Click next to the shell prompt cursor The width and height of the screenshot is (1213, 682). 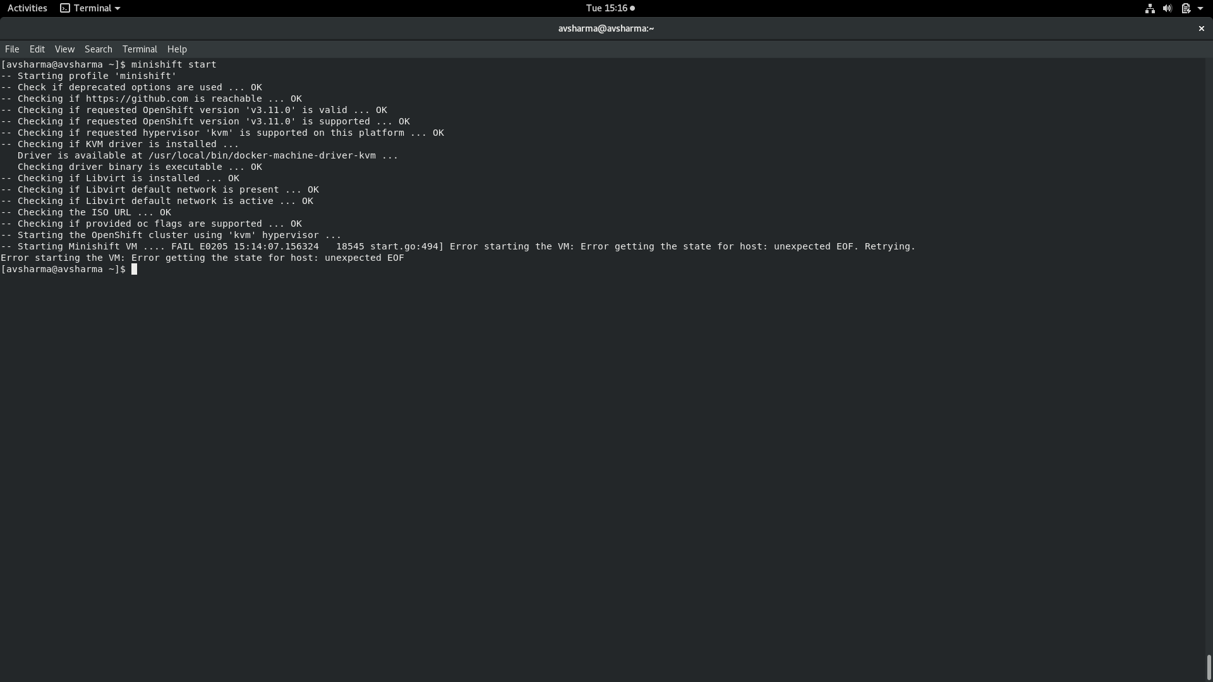tap(135, 270)
